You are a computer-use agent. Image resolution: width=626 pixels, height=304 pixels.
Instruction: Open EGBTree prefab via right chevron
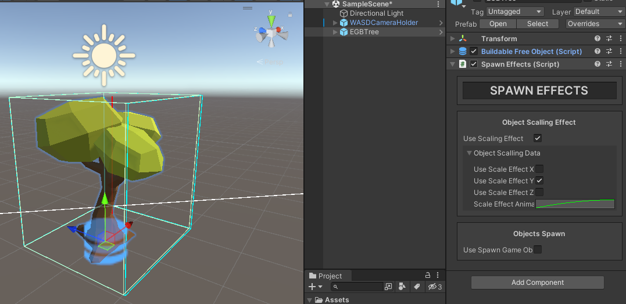coord(441,32)
